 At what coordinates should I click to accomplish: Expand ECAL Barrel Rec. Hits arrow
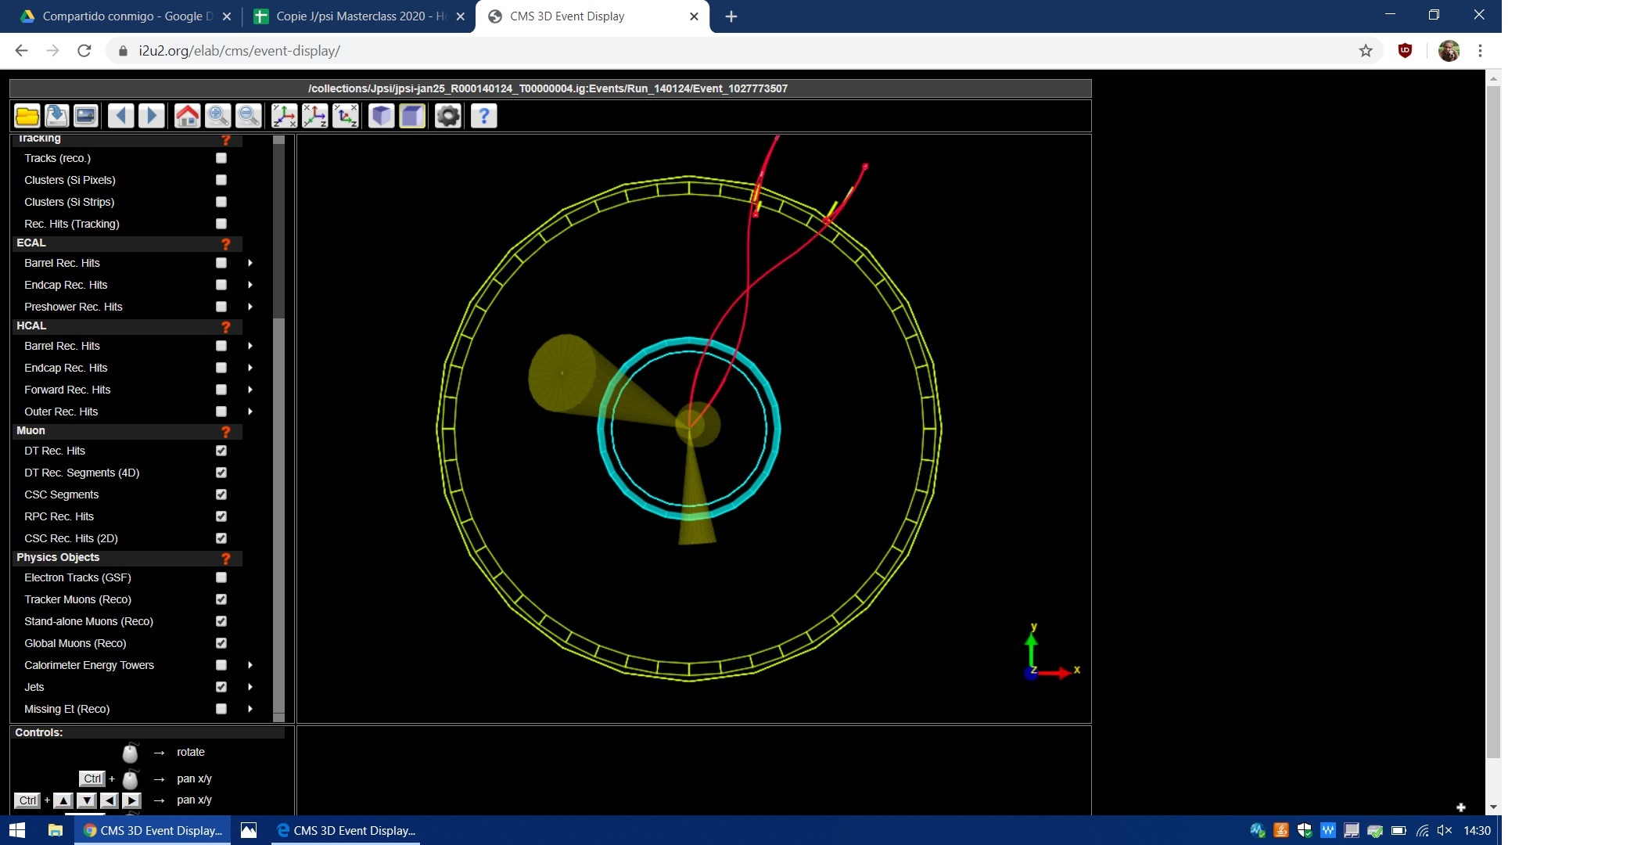click(x=250, y=263)
